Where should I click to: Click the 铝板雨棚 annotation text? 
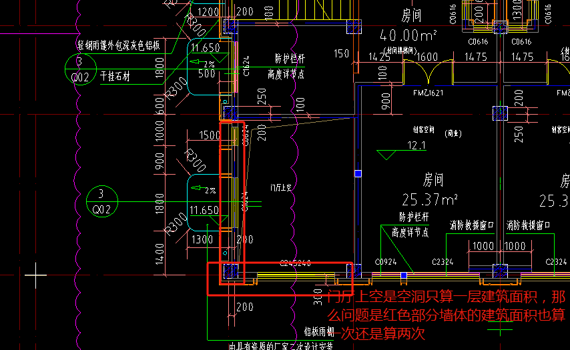318,331
